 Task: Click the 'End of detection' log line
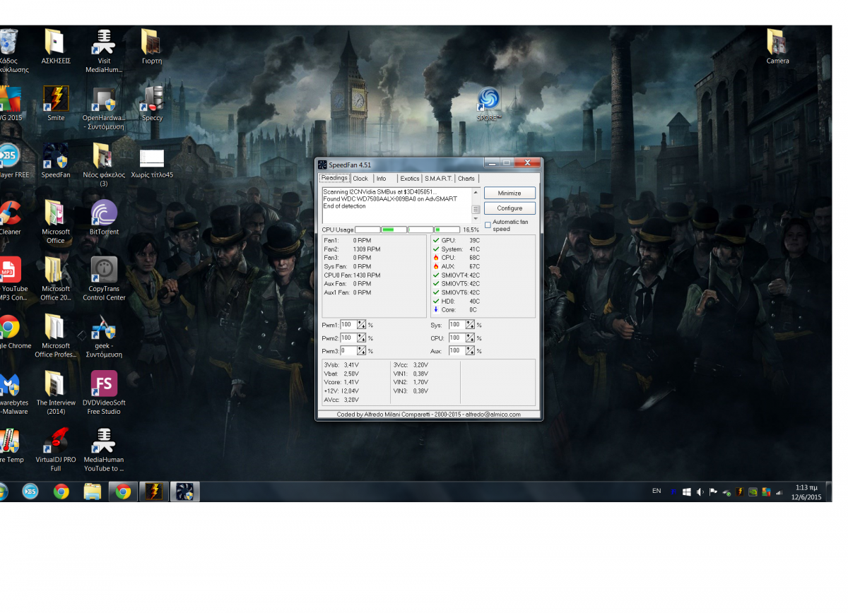coord(345,206)
